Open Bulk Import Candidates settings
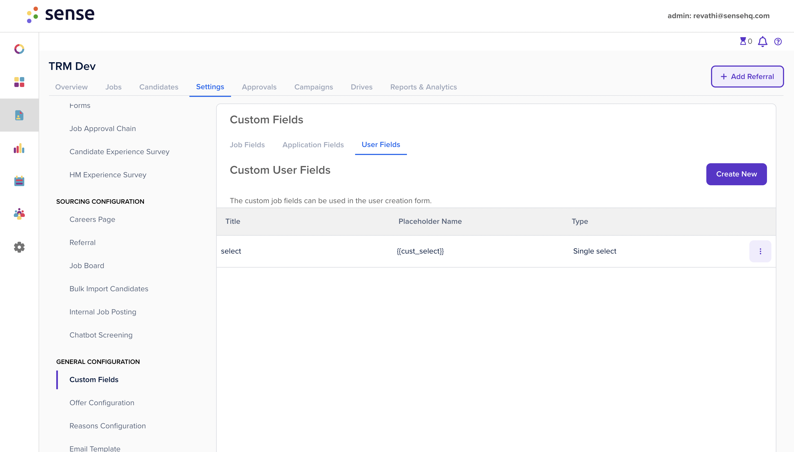 pyautogui.click(x=109, y=289)
